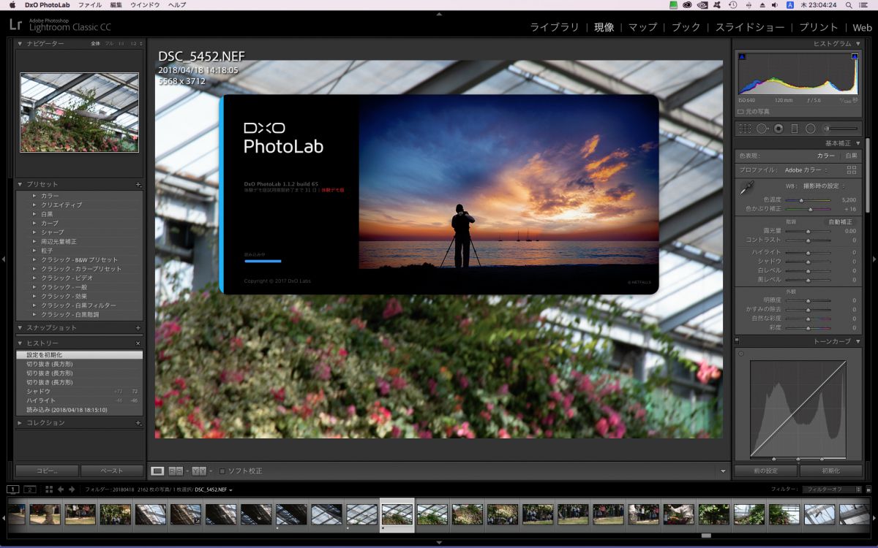
Task: Switch to the マップ module
Action: click(x=642, y=27)
